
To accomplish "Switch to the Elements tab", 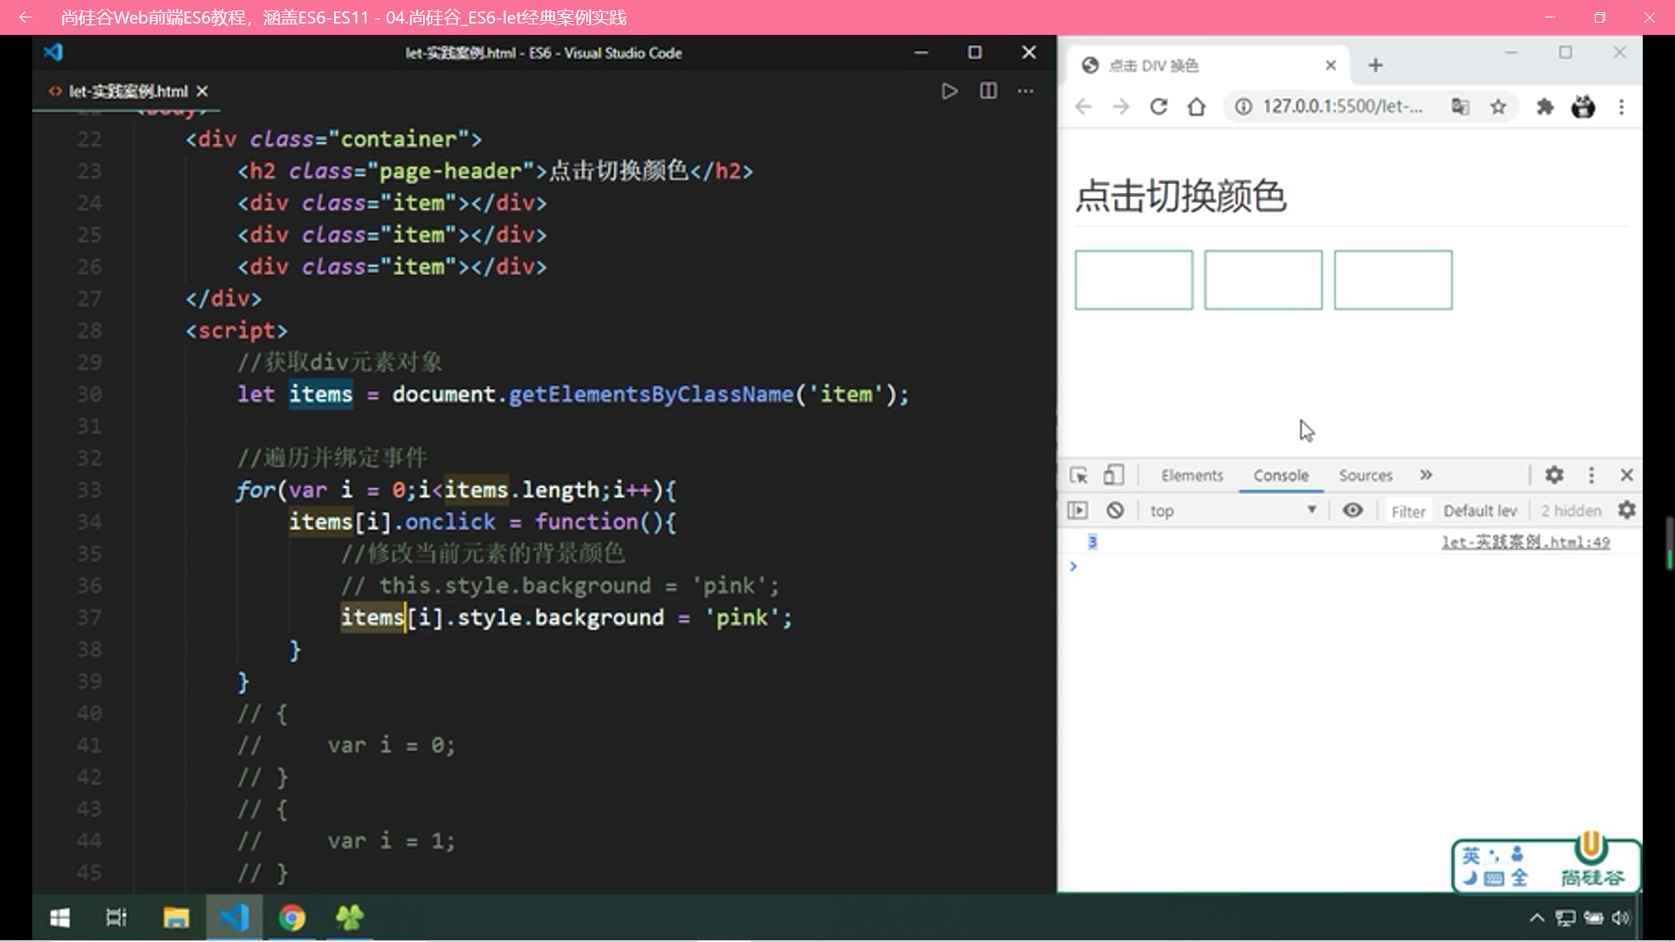I will pyautogui.click(x=1192, y=475).
